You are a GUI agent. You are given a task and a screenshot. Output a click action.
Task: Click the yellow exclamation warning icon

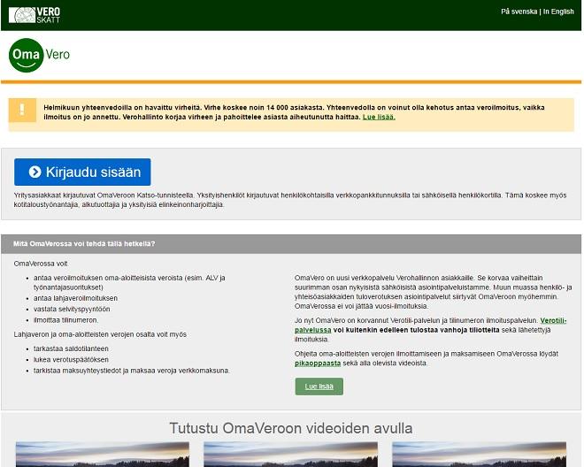pyautogui.click(x=21, y=111)
